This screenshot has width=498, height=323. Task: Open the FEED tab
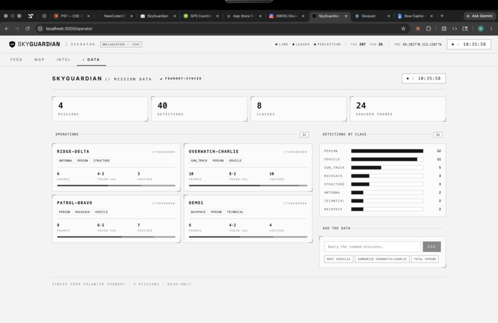pyautogui.click(x=16, y=59)
